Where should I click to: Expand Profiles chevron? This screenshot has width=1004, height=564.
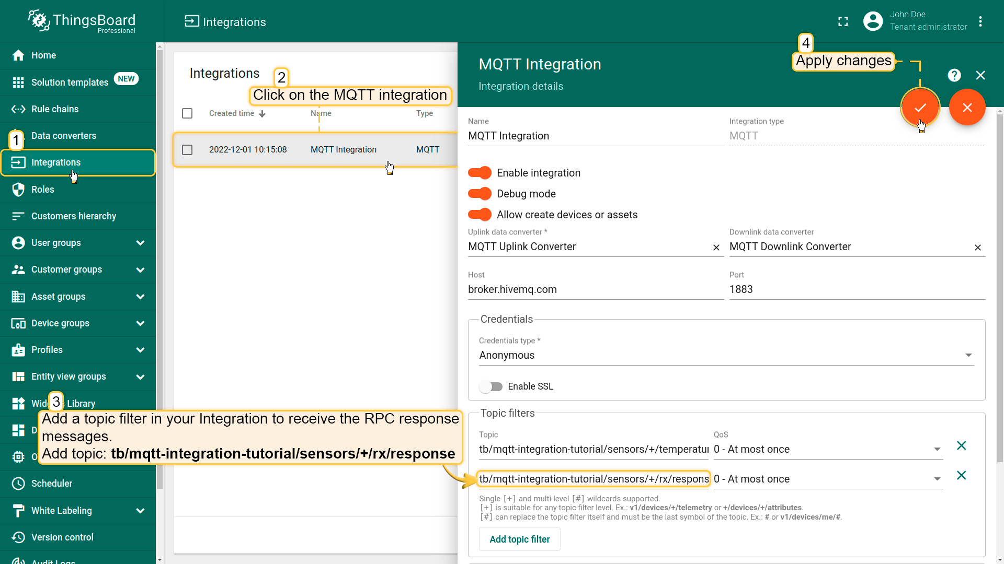coord(140,350)
